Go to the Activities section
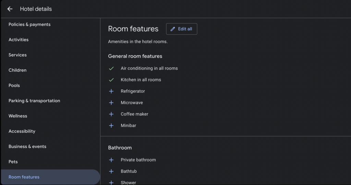Screen dimensions: 351x185 pyautogui.click(x=19, y=40)
